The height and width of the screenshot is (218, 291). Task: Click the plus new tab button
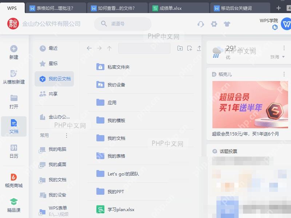coord(278,8)
